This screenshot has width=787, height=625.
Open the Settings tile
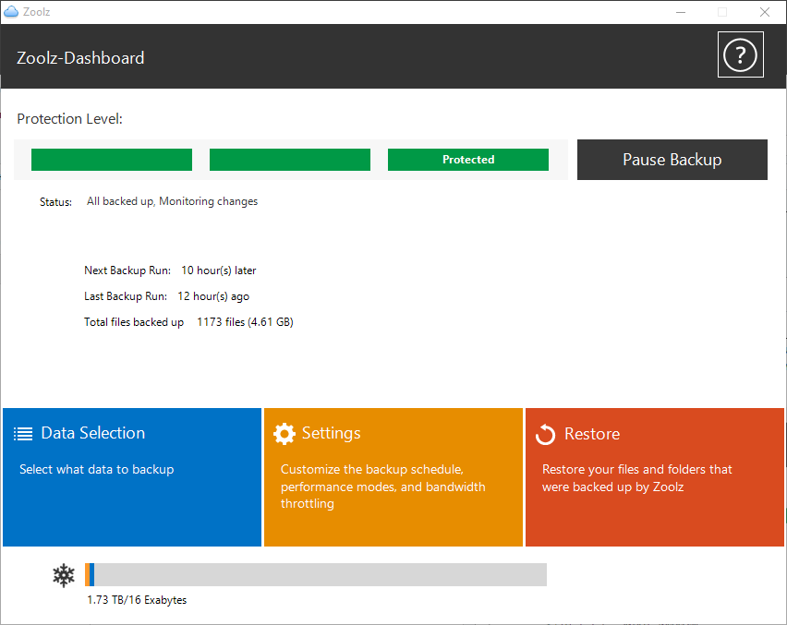[x=393, y=477]
